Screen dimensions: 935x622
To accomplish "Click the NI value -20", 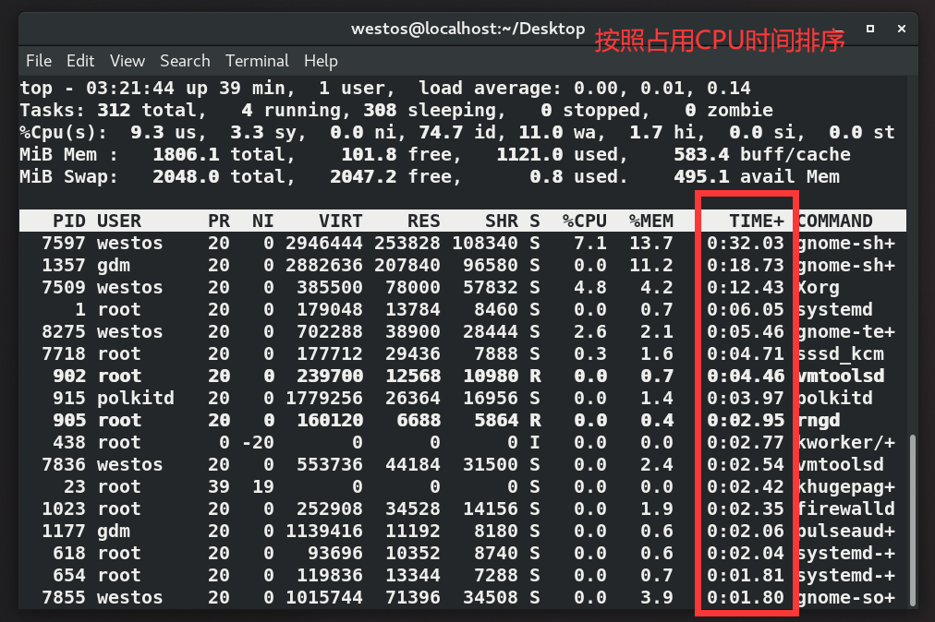I will 258,443.
